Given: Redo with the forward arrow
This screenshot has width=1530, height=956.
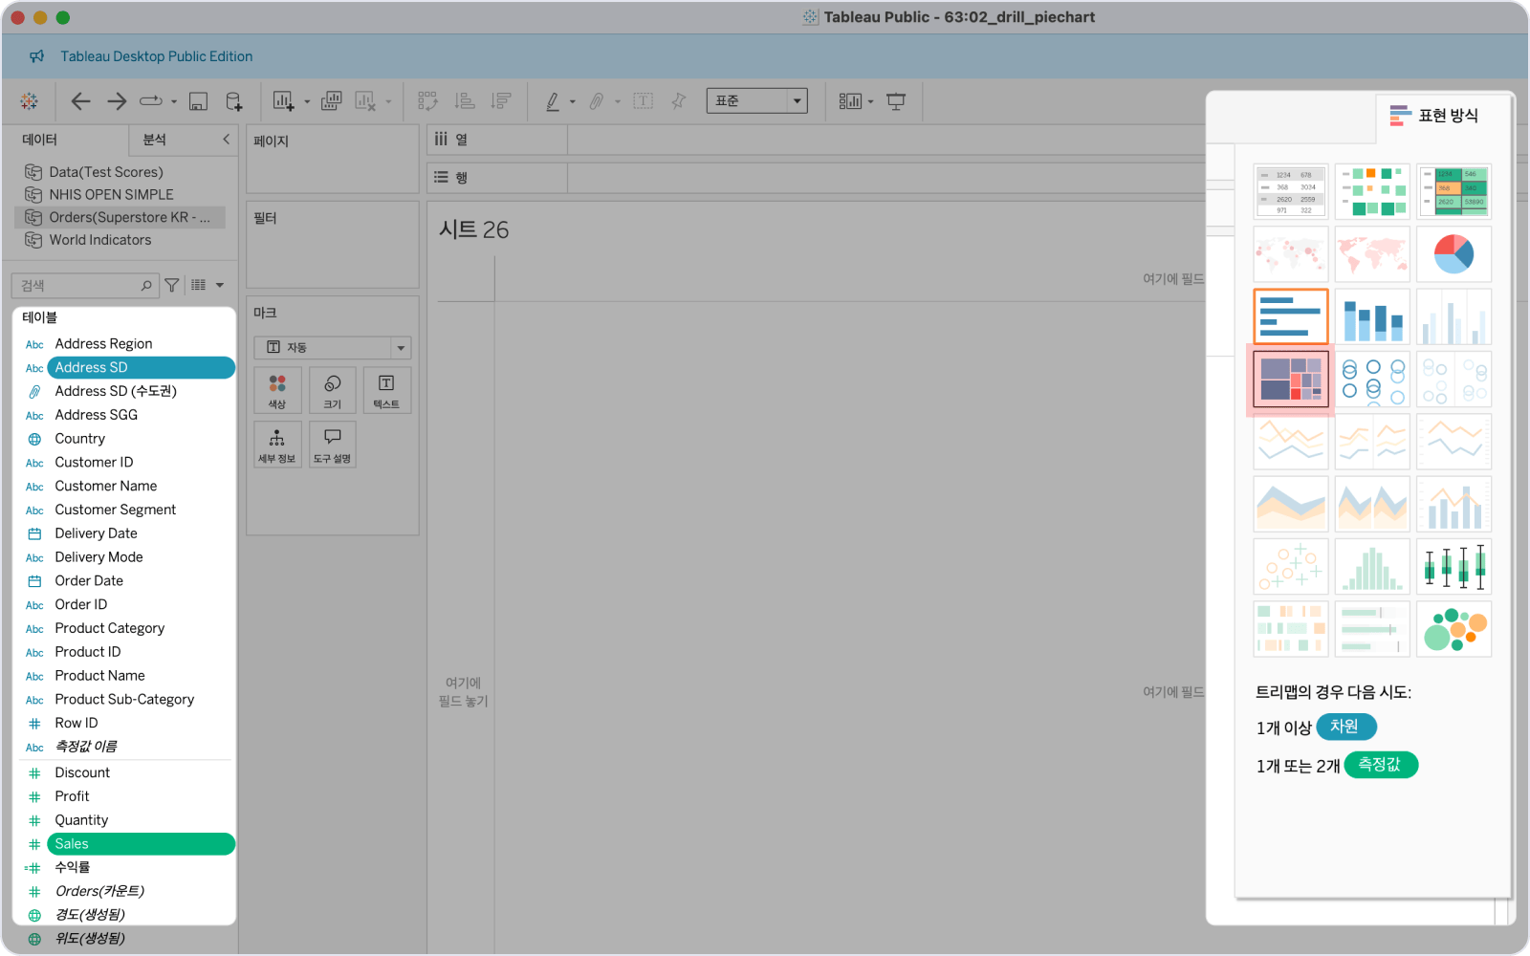Looking at the screenshot, I should point(117,101).
